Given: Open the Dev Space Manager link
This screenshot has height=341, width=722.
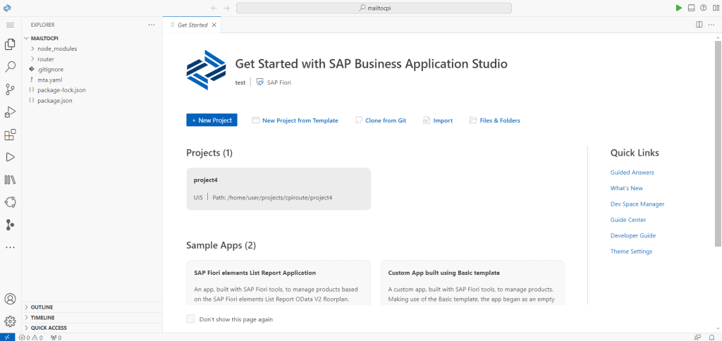Looking at the screenshot, I should (637, 204).
